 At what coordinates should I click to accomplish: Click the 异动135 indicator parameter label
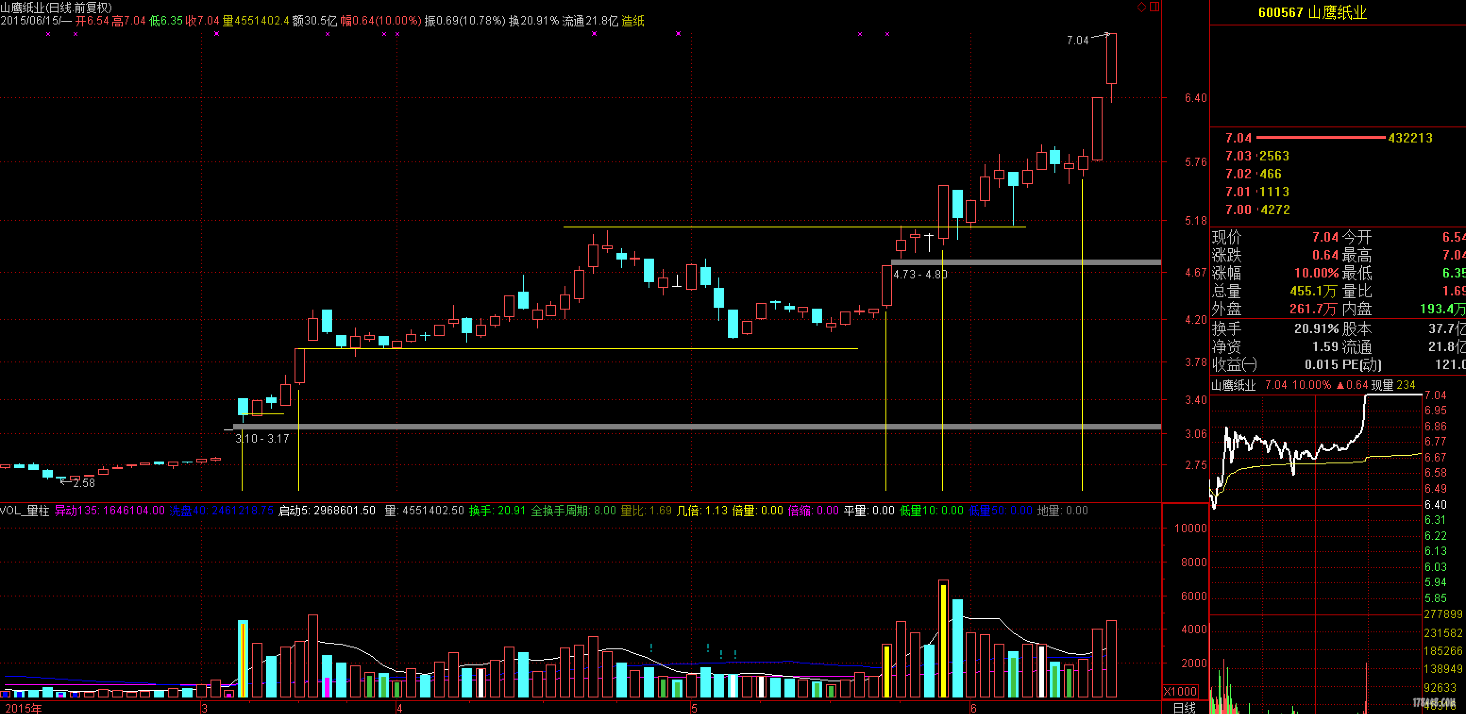tap(76, 510)
